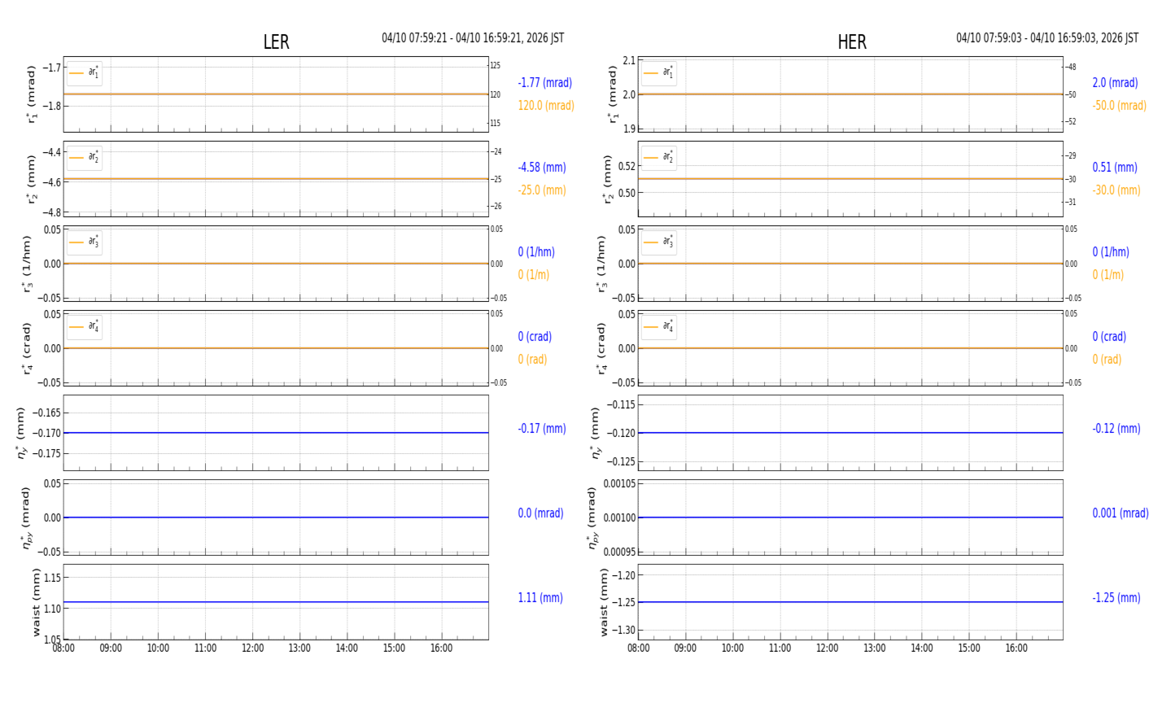Click the HER r4* (crad) axis label
Image resolution: width=1149 pixels, height=703 pixels.
click(x=601, y=348)
